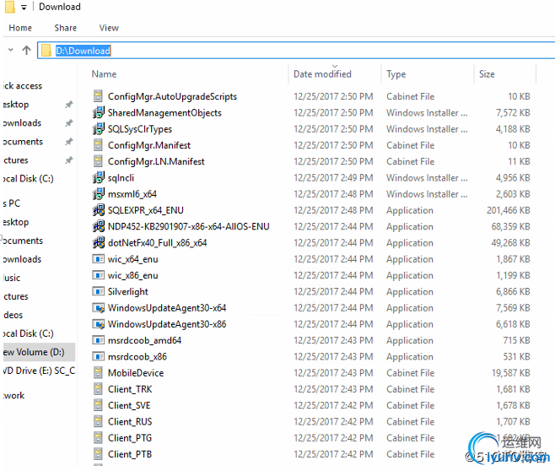Click the Up arrow navigation button
This screenshot has height=471, width=555.
pyautogui.click(x=26, y=51)
